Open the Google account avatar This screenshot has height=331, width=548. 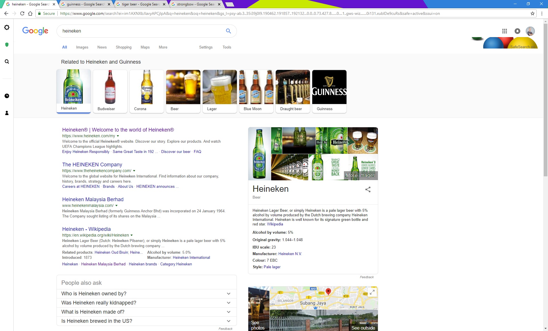(x=530, y=31)
